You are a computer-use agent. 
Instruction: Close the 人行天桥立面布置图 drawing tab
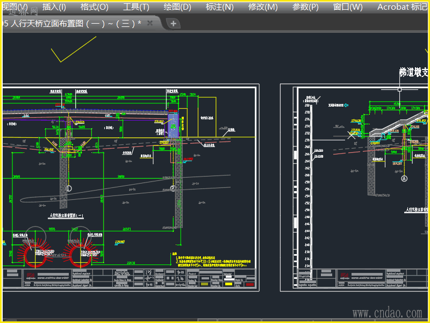pyautogui.click(x=150, y=23)
